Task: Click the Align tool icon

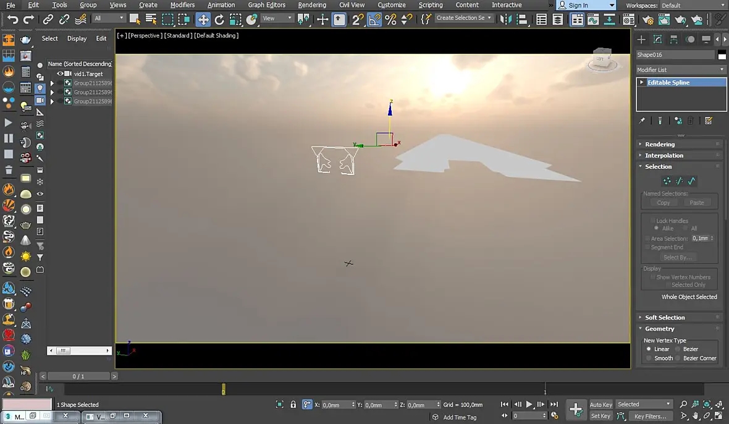Action: (522, 19)
